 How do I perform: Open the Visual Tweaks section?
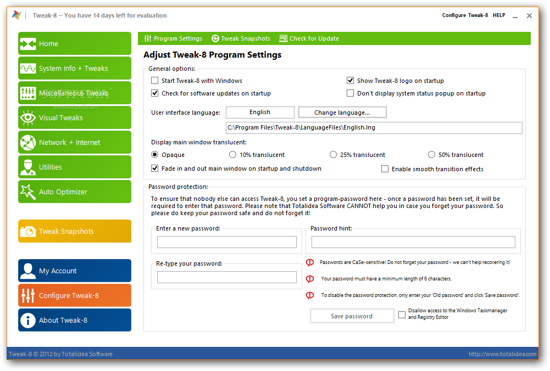click(x=75, y=117)
